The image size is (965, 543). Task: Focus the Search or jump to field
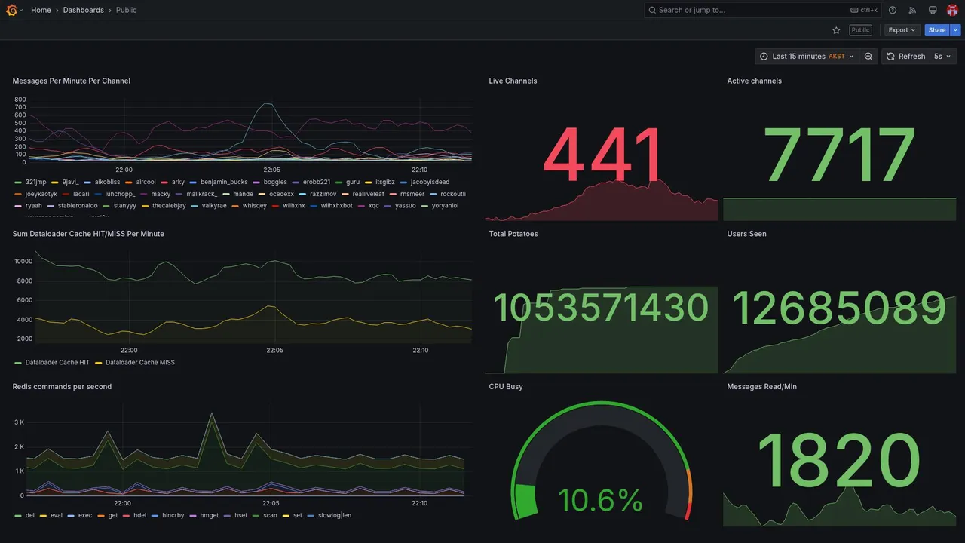(x=762, y=10)
